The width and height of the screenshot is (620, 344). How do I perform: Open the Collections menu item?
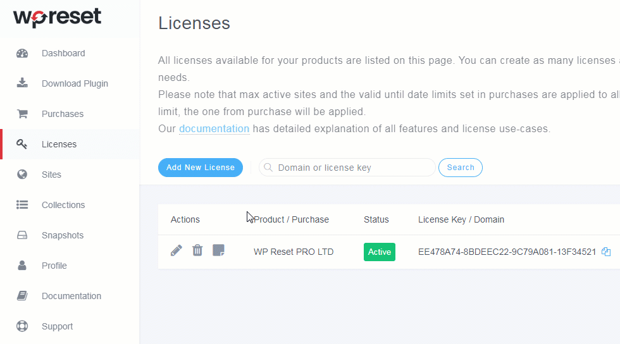(x=63, y=205)
